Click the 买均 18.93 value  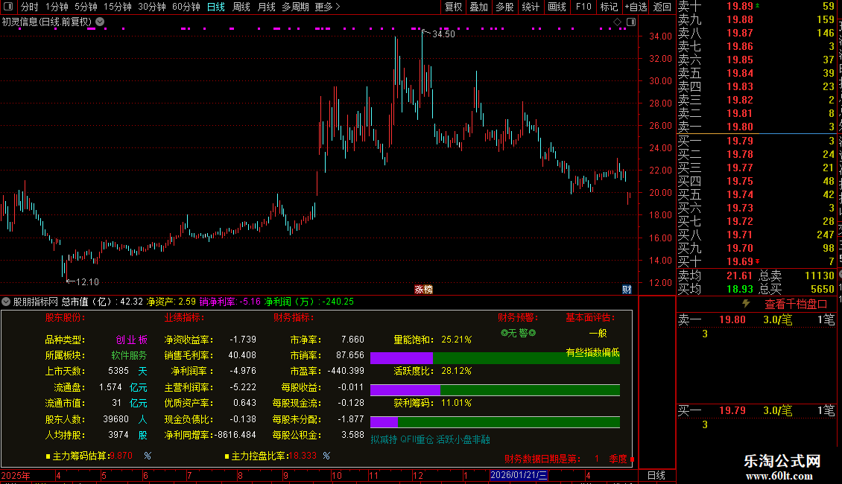click(x=739, y=289)
